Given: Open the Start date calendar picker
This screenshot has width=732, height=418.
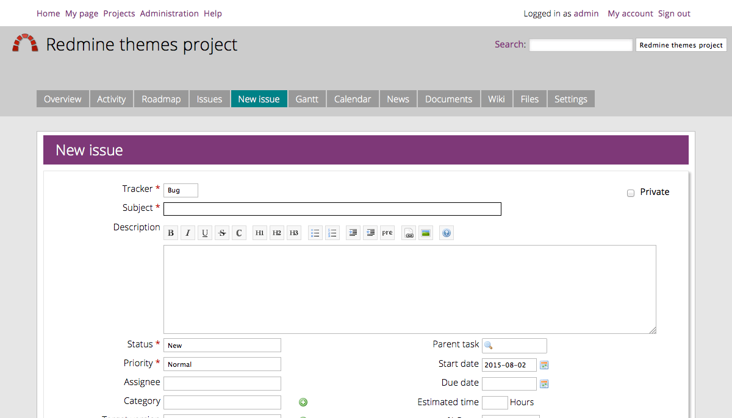Looking at the screenshot, I should pyautogui.click(x=545, y=365).
